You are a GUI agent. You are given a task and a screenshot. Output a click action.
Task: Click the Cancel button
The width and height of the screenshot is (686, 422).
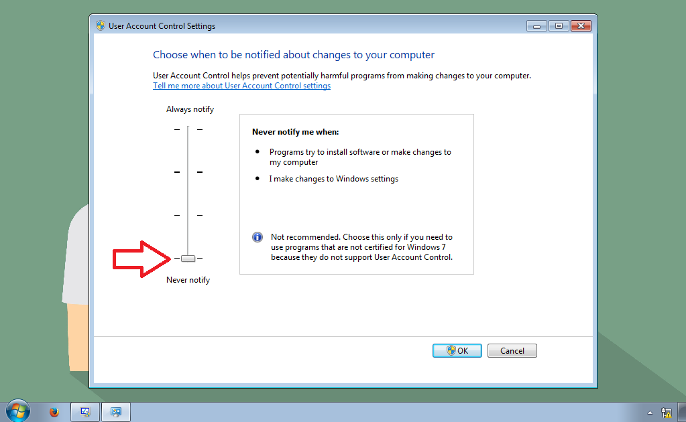(x=512, y=351)
